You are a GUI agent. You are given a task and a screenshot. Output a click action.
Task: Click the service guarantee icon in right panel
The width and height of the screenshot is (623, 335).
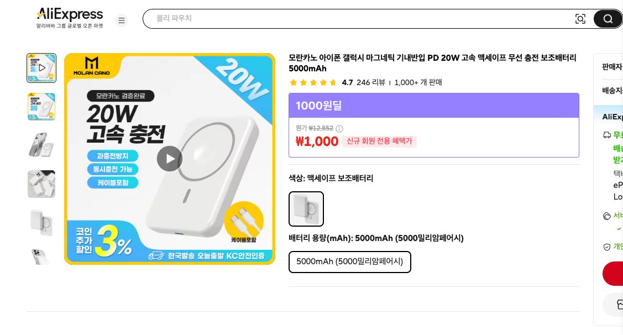click(607, 216)
